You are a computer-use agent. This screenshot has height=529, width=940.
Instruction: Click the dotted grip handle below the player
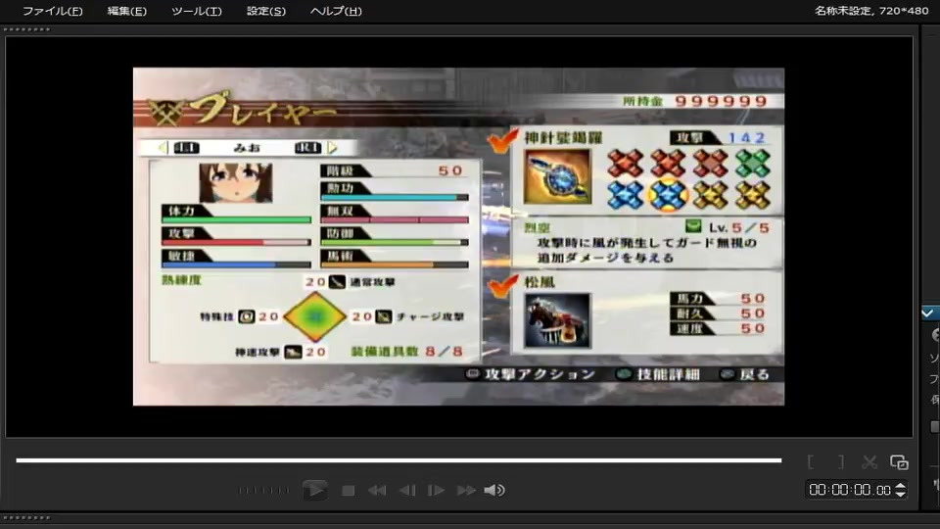click(x=26, y=517)
